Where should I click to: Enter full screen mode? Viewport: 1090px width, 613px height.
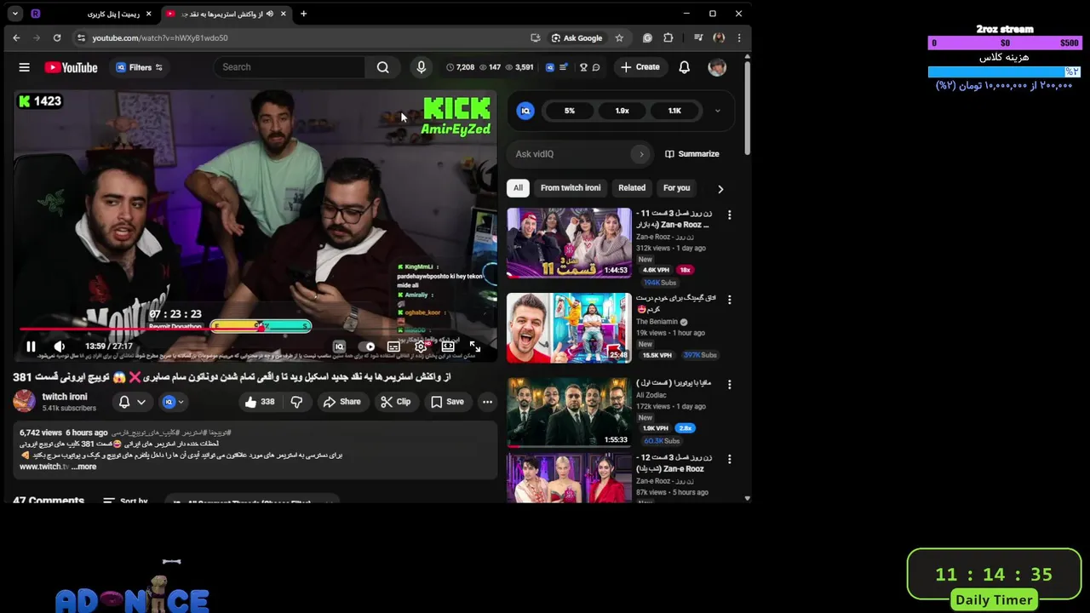(475, 347)
